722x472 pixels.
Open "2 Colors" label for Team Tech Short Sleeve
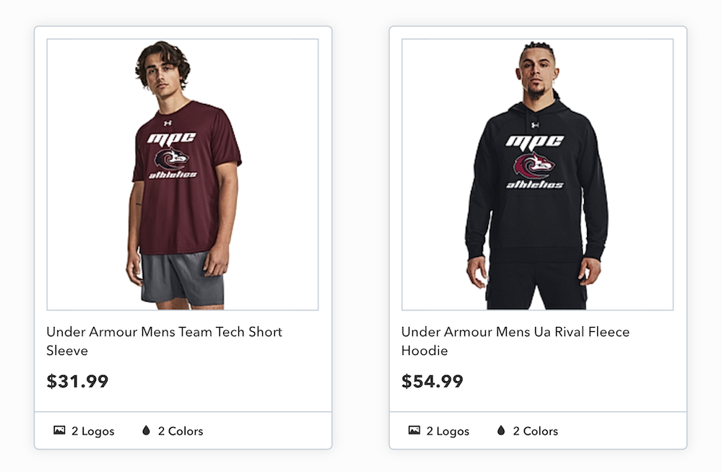pyautogui.click(x=180, y=431)
